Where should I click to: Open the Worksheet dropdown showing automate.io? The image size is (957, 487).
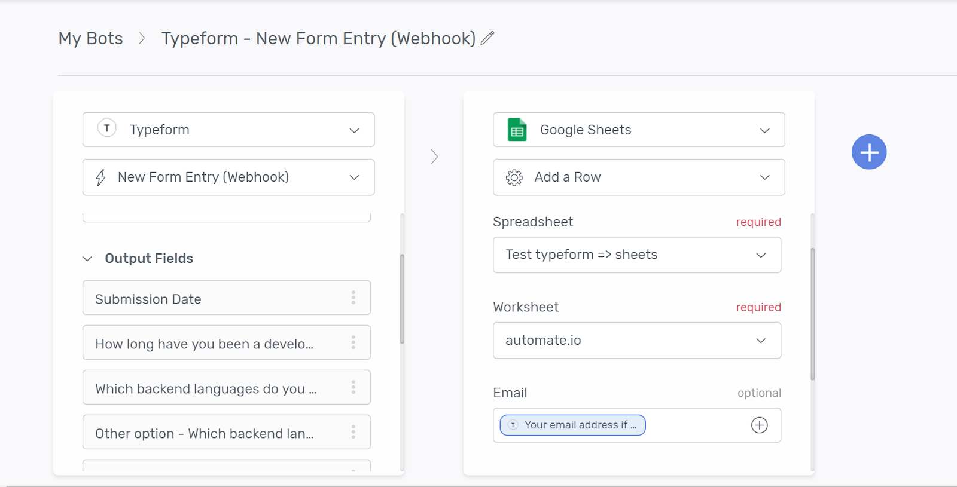tap(637, 341)
